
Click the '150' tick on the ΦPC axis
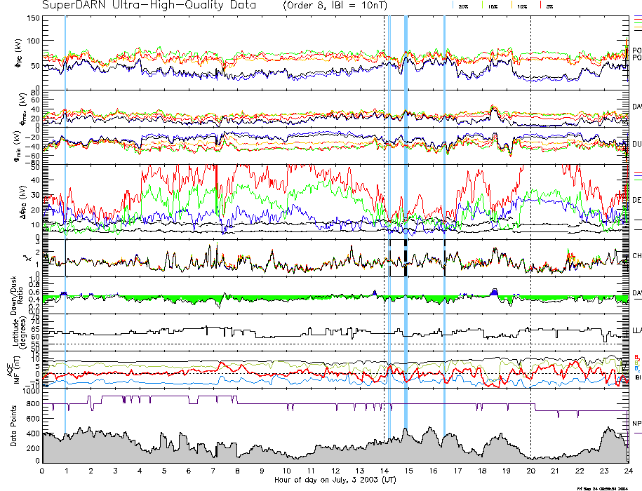pyautogui.click(x=34, y=18)
